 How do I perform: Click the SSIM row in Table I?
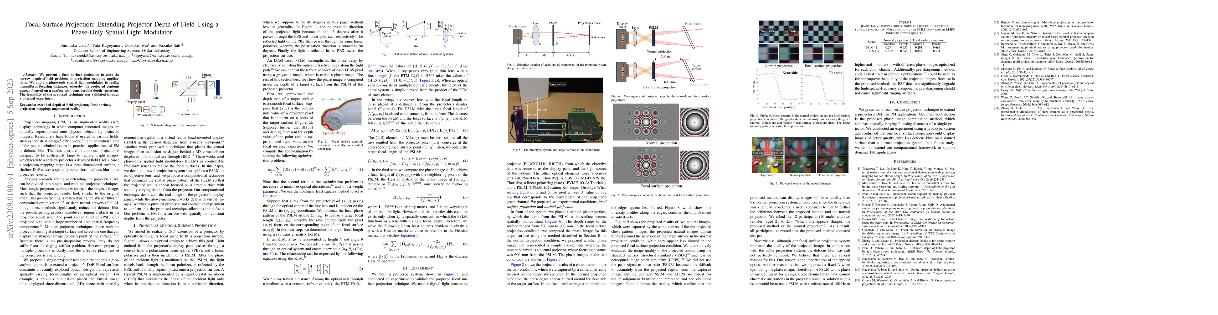point(905,47)
